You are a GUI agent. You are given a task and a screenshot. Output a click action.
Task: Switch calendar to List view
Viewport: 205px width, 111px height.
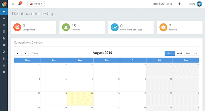pos(195,53)
